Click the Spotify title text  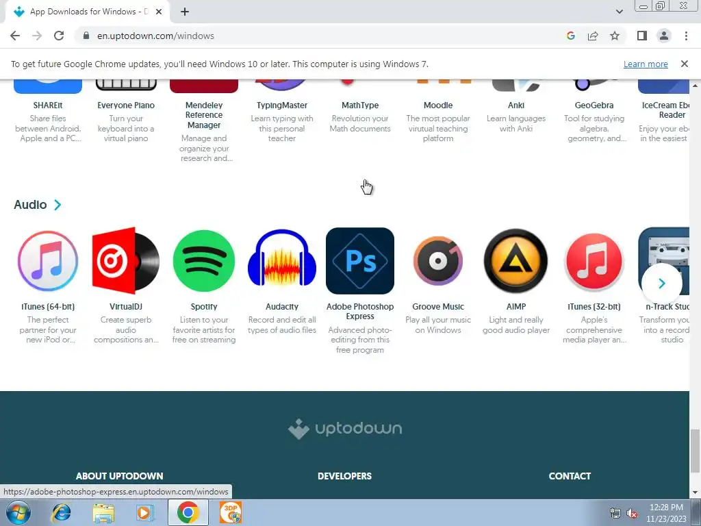pyautogui.click(x=204, y=307)
